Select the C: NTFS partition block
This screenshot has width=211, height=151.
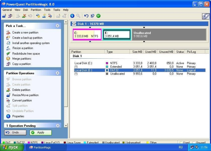(87, 35)
